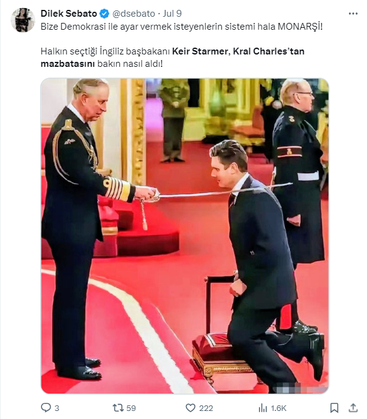Click the repost count 59
The height and width of the screenshot is (419, 367).
coord(131,408)
